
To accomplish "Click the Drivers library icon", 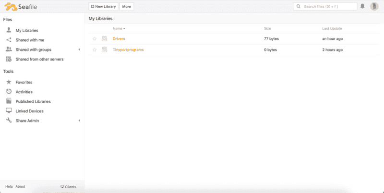I will [x=105, y=38].
